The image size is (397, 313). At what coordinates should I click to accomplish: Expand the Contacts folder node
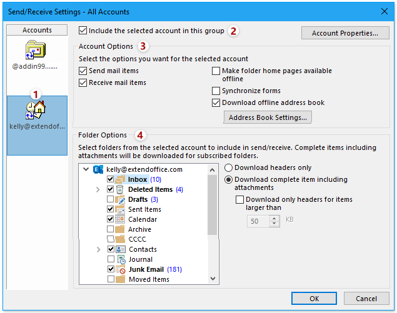coord(98,249)
